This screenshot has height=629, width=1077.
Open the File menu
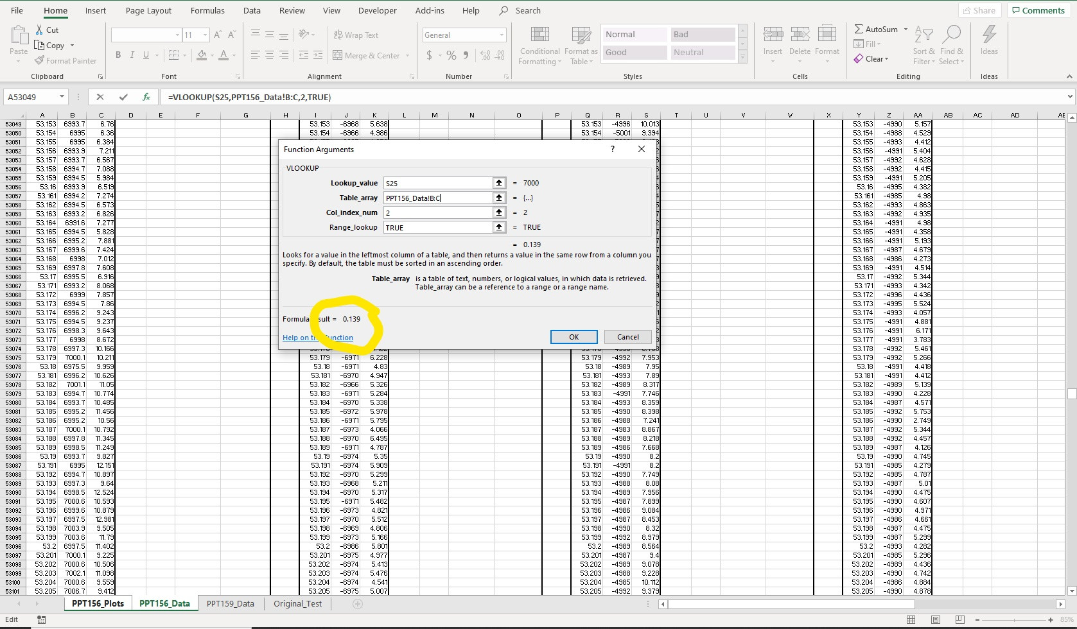tap(17, 10)
